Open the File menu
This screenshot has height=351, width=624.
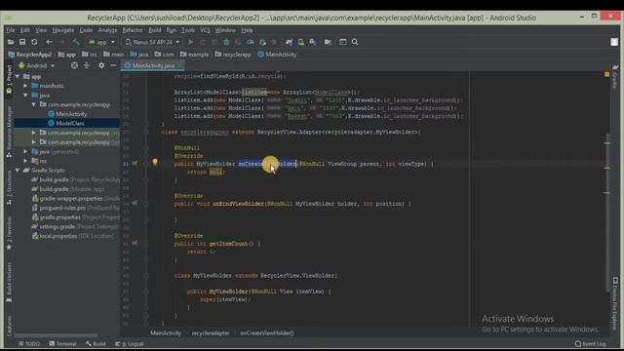[x=11, y=30]
